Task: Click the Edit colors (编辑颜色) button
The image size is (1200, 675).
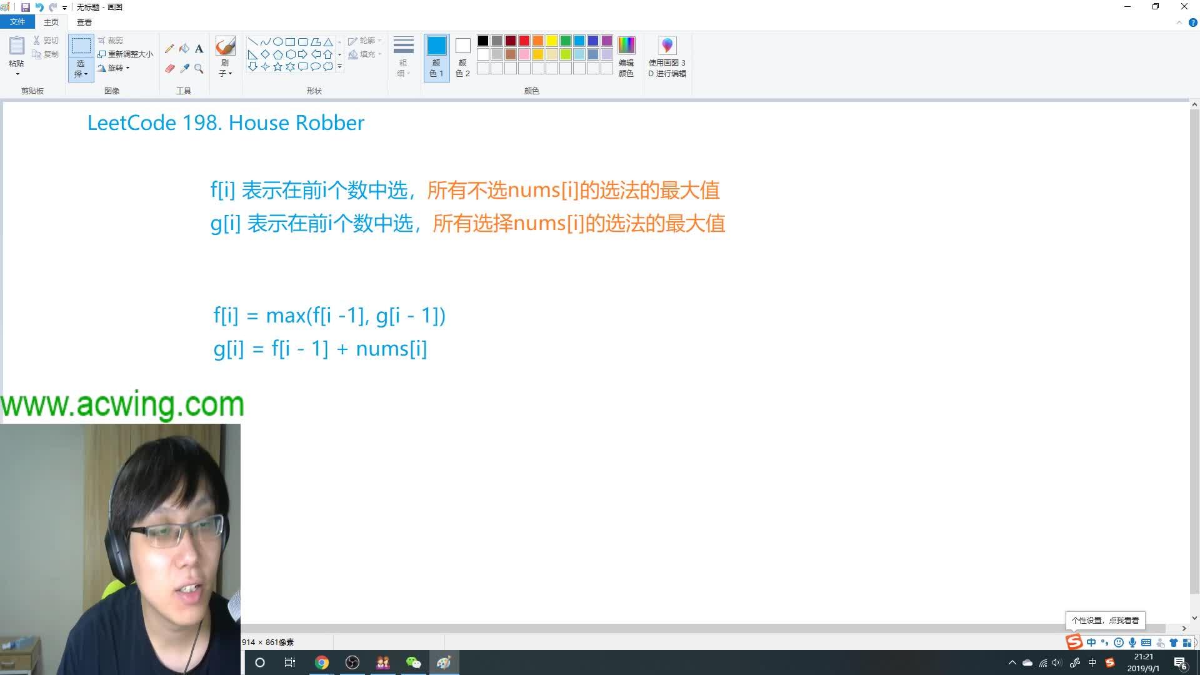Action: (x=626, y=56)
